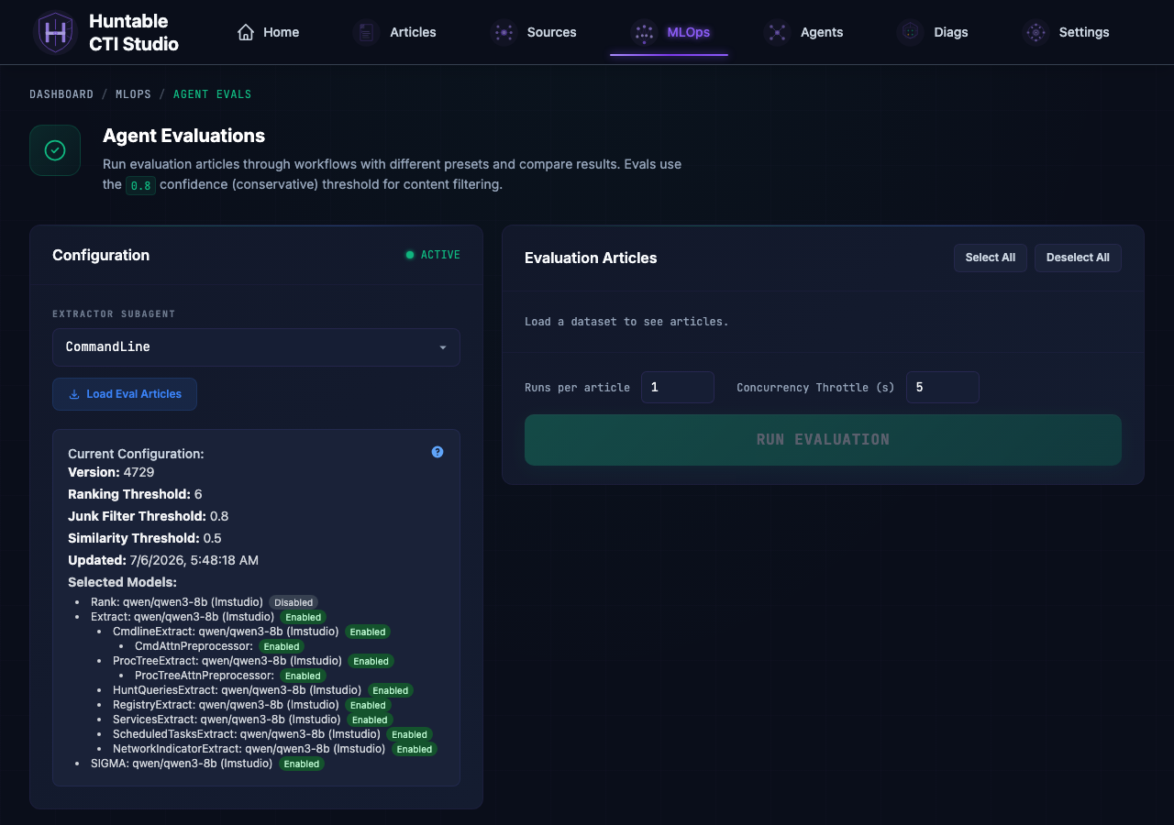Open the Settings tab
The height and width of the screenshot is (825, 1174).
pyautogui.click(x=1066, y=32)
